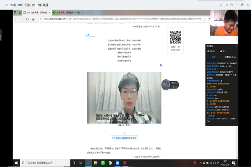Open reading view icon in address bar

205,19
